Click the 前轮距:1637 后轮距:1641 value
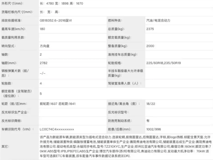Viewport: 213px width, 160px height. [58, 104]
